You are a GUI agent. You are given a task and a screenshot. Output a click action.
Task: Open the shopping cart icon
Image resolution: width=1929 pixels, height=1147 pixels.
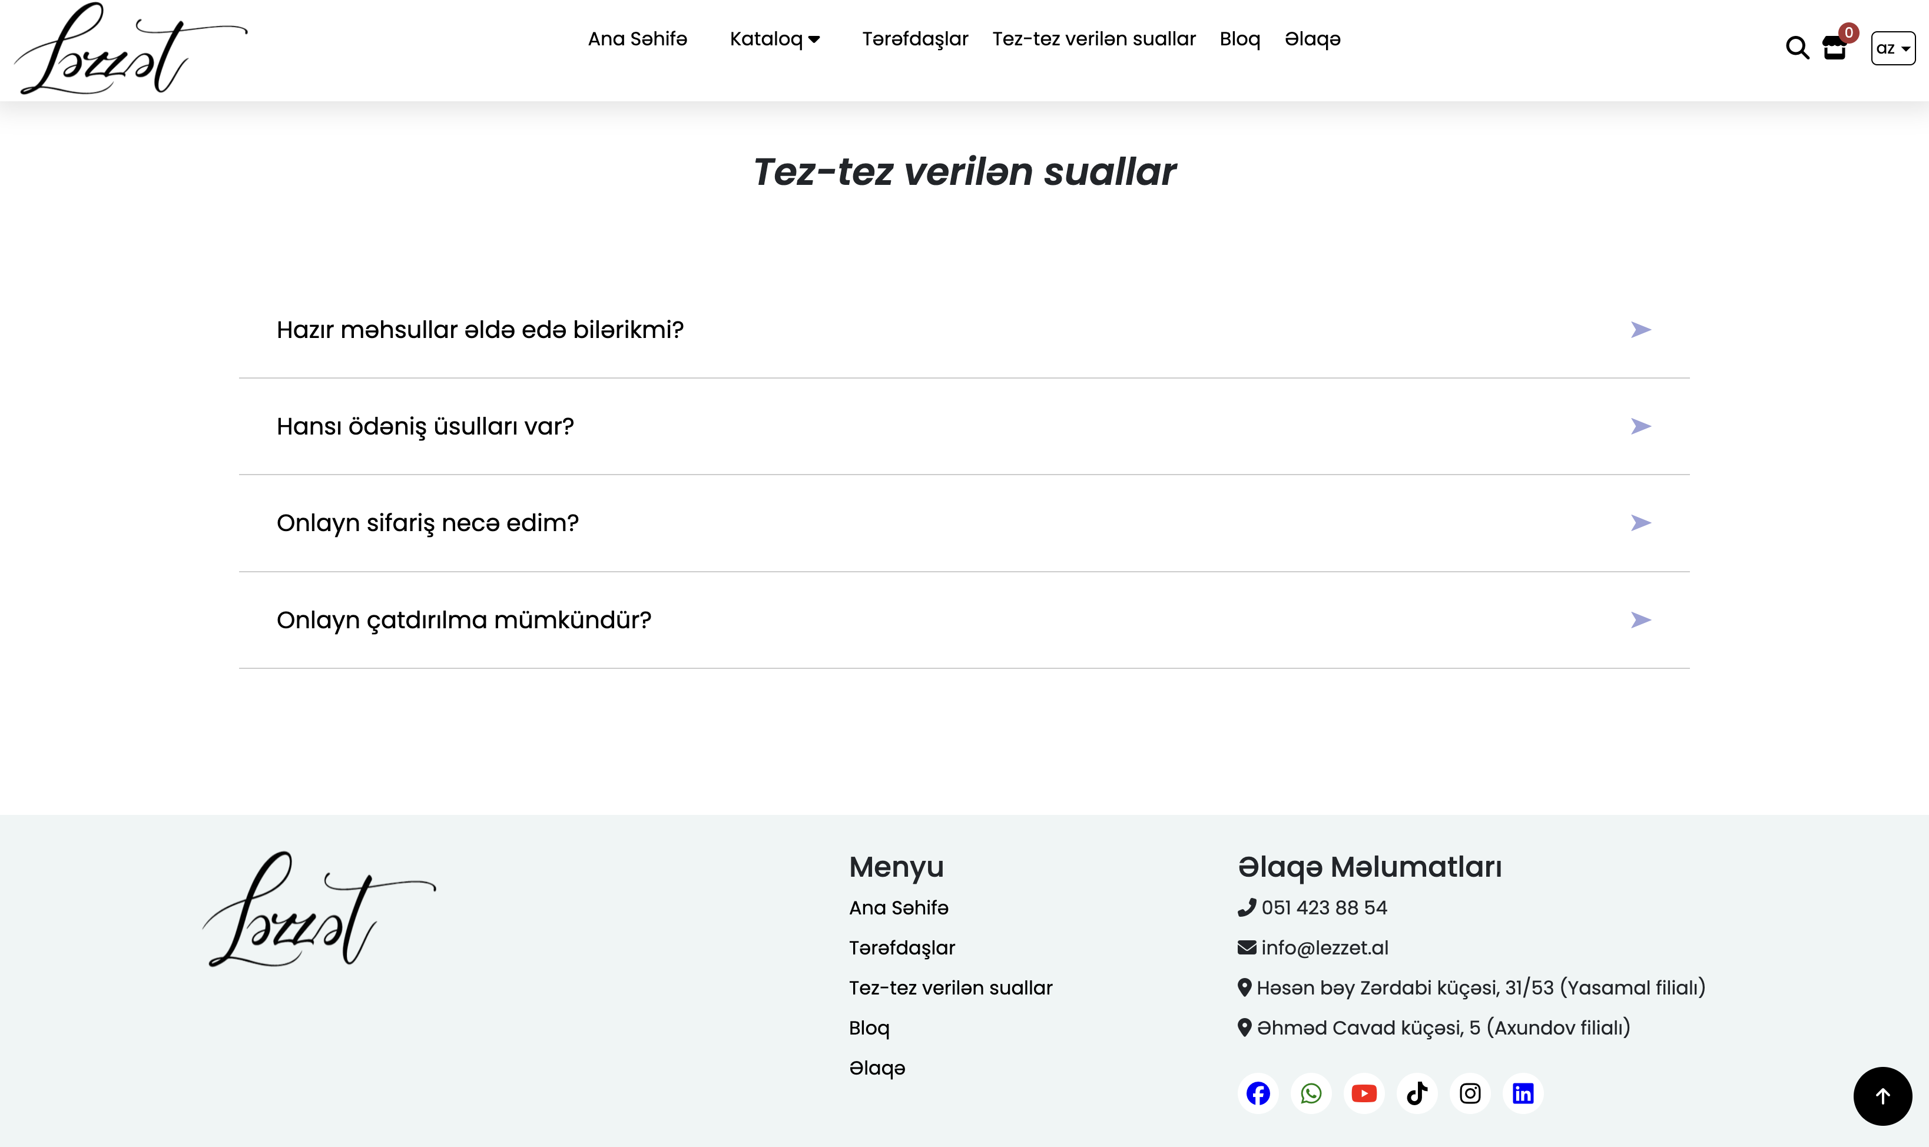[1835, 48]
